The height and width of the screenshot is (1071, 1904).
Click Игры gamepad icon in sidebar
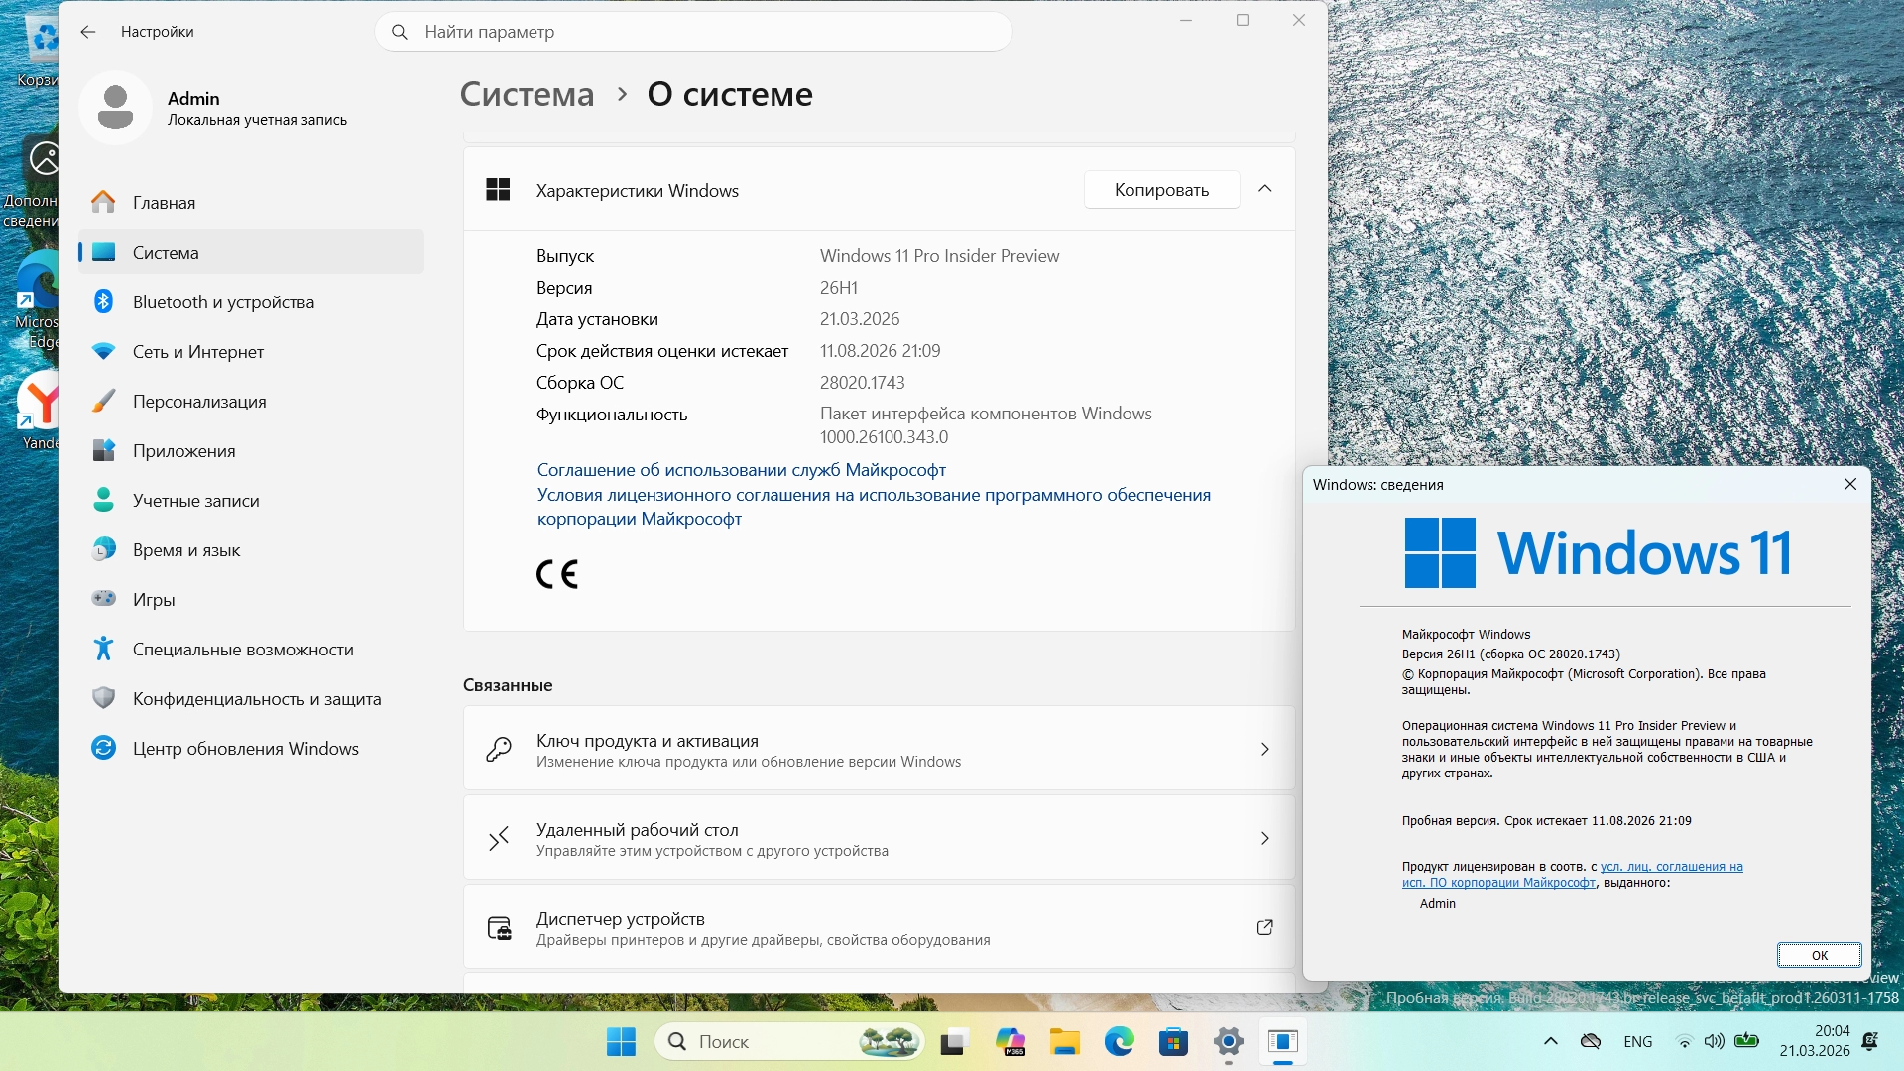click(x=103, y=599)
